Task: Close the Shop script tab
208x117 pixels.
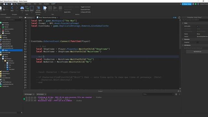Action: (x=58, y=18)
